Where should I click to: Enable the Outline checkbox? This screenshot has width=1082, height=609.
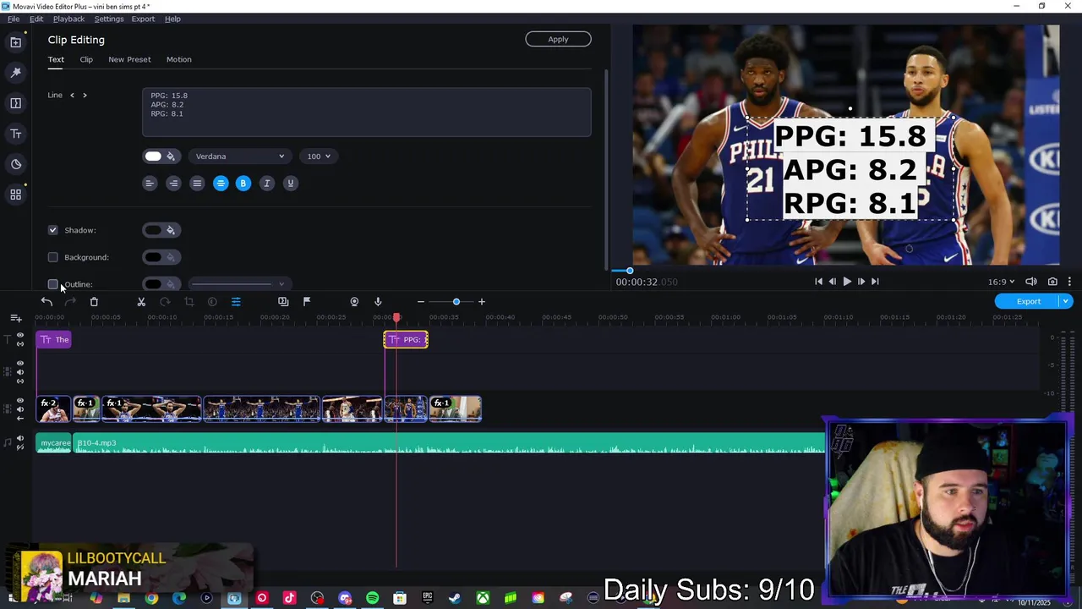pyautogui.click(x=53, y=284)
